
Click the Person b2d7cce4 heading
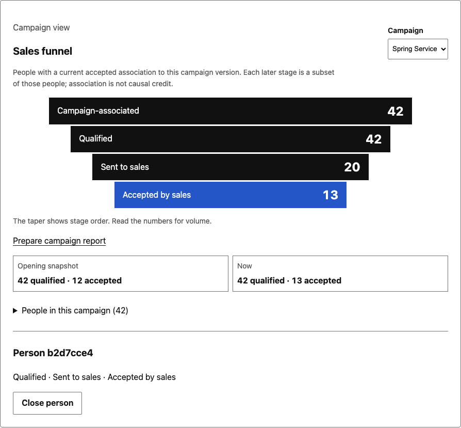pos(53,353)
